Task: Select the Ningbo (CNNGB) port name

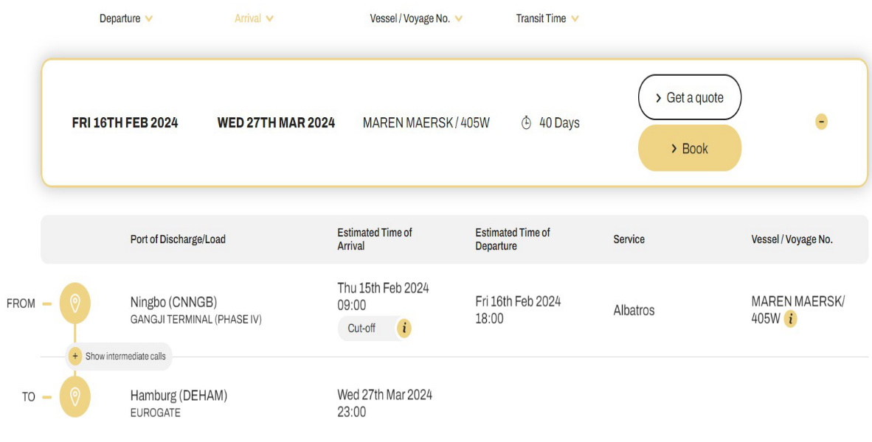Action: tap(173, 302)
